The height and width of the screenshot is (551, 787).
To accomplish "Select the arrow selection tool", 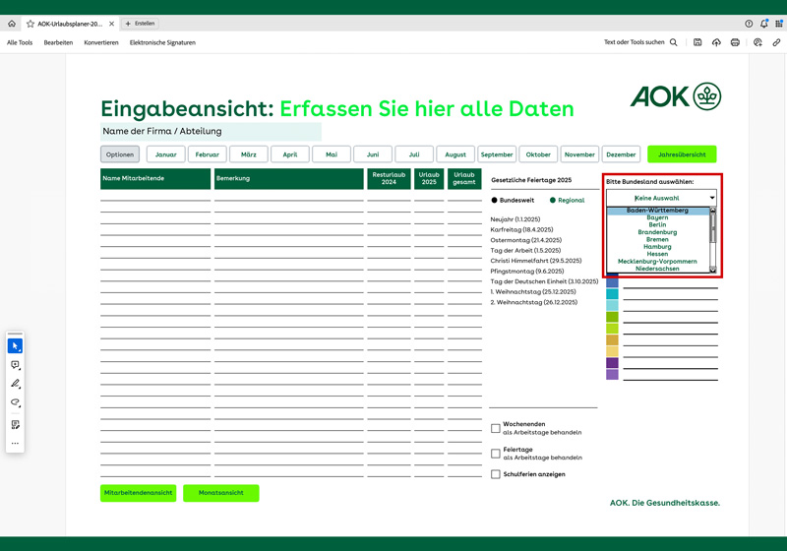I will coord(15,345).
